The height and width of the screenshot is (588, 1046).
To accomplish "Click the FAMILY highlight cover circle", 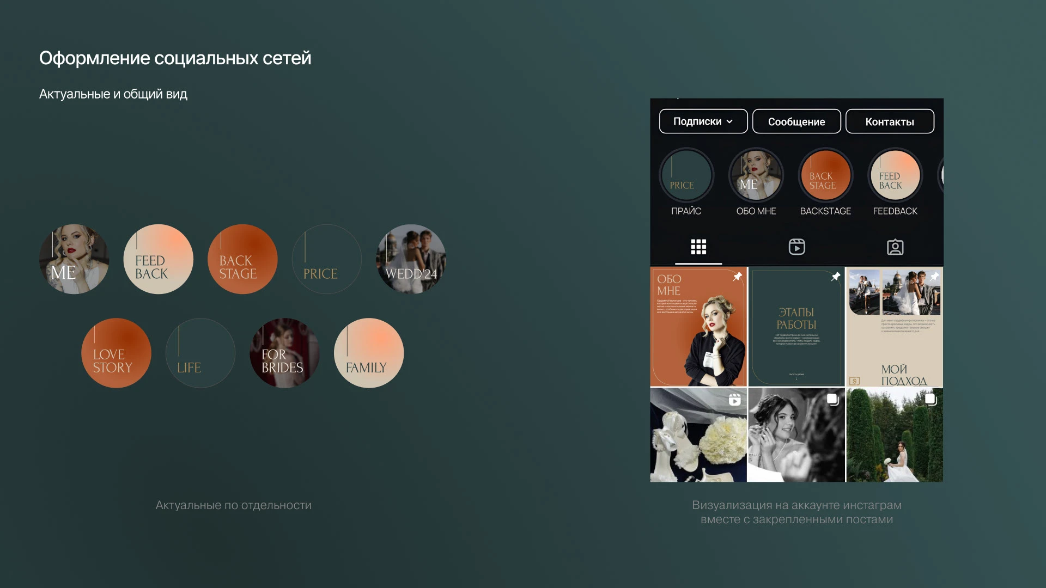I will coord(369,353).
